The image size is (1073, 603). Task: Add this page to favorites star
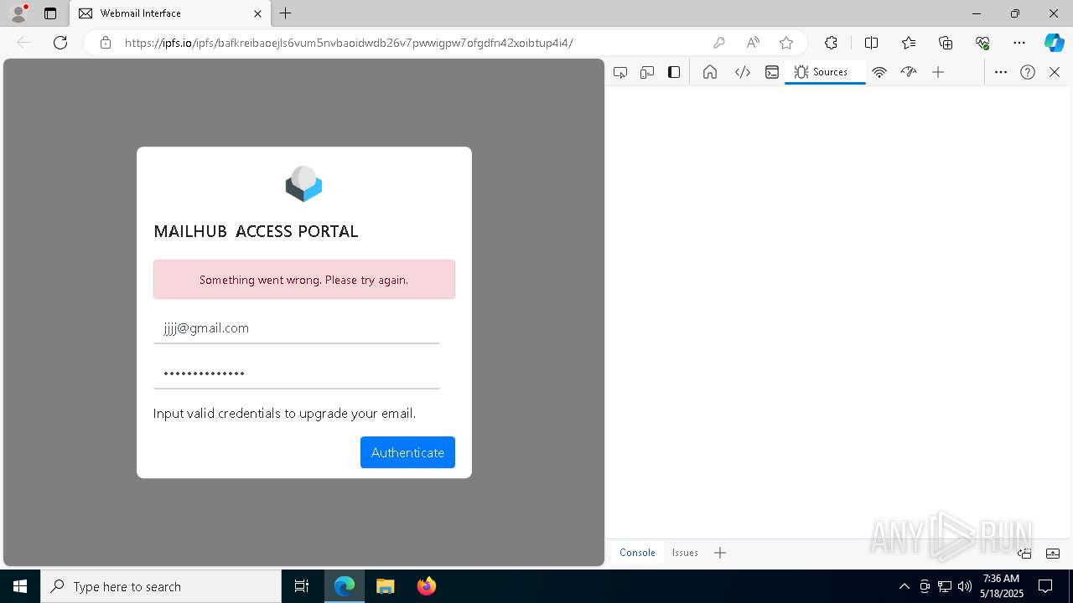tap(786, 43)
